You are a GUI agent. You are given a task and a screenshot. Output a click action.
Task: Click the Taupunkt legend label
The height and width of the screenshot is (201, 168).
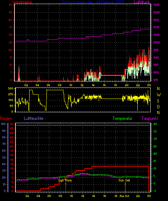(150, 118)
